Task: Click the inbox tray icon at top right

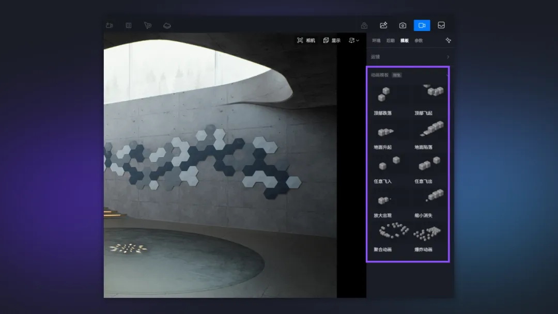Action: 441,25
